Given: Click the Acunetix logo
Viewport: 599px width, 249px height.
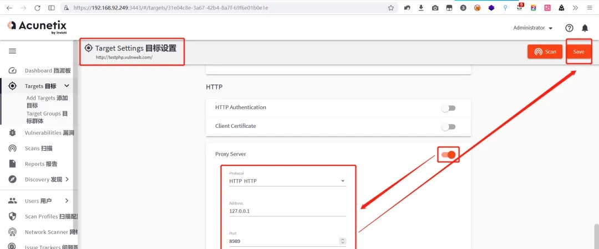Looking at the screenshot, I should tap(37, 27).
